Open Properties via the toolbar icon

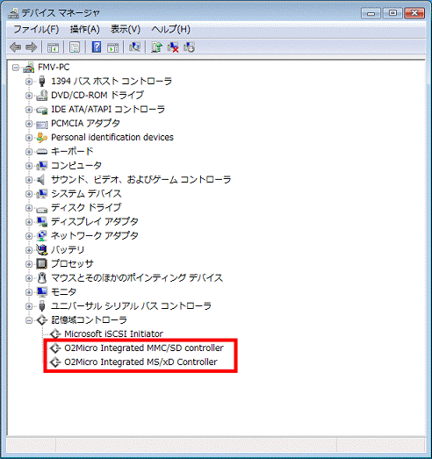(75, 47)
